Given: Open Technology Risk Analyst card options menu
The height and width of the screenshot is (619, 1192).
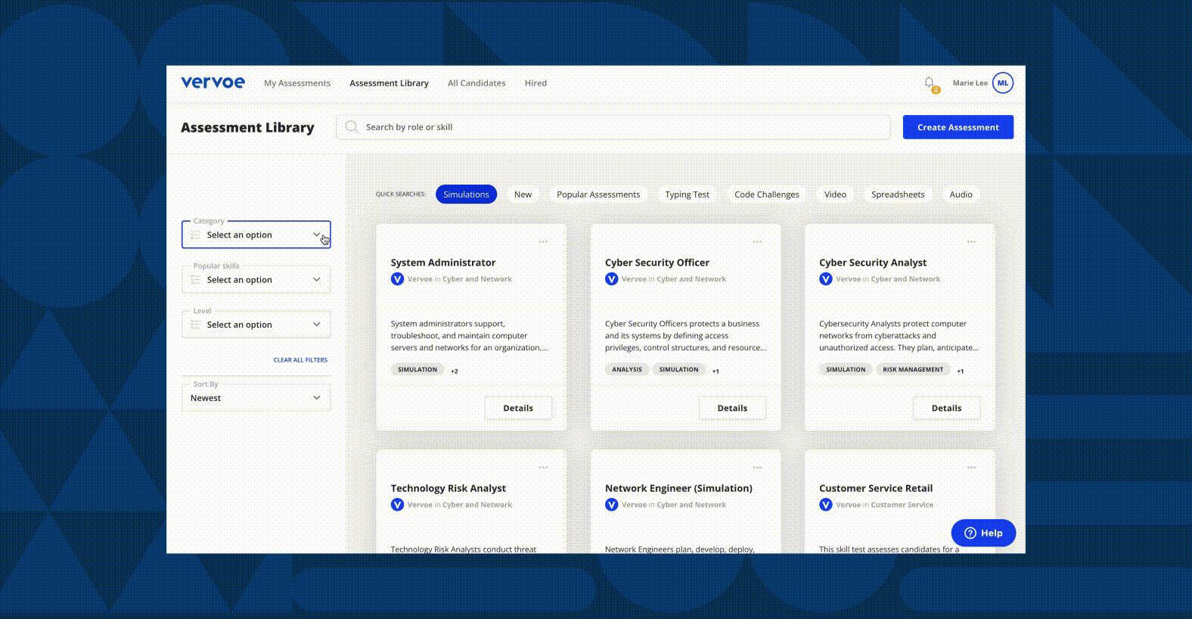Looking at the screenshot, I should [543, 468].
